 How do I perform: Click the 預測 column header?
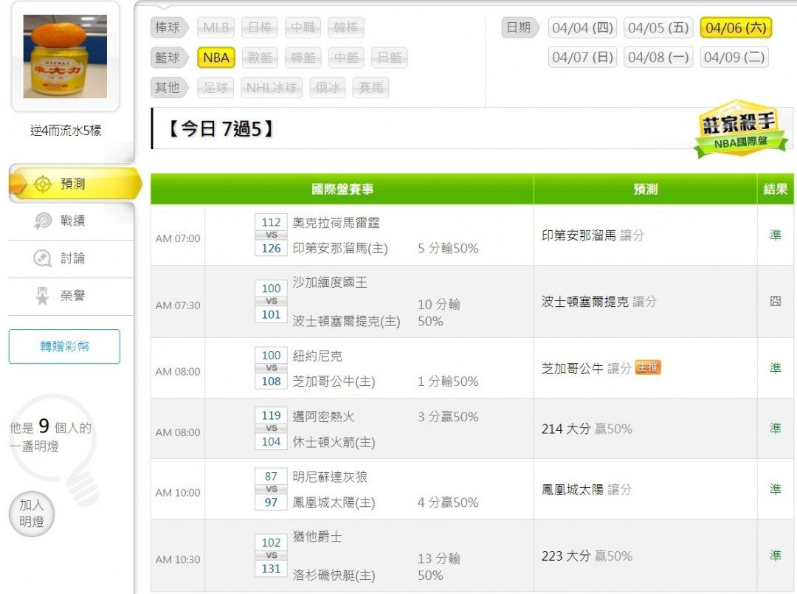[646, 189]
